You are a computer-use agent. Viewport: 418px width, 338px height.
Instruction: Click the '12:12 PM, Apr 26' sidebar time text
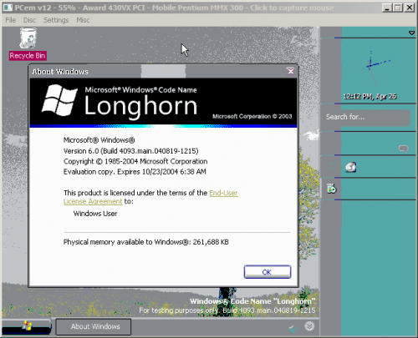pyautogui.click(x=370, y=97)
